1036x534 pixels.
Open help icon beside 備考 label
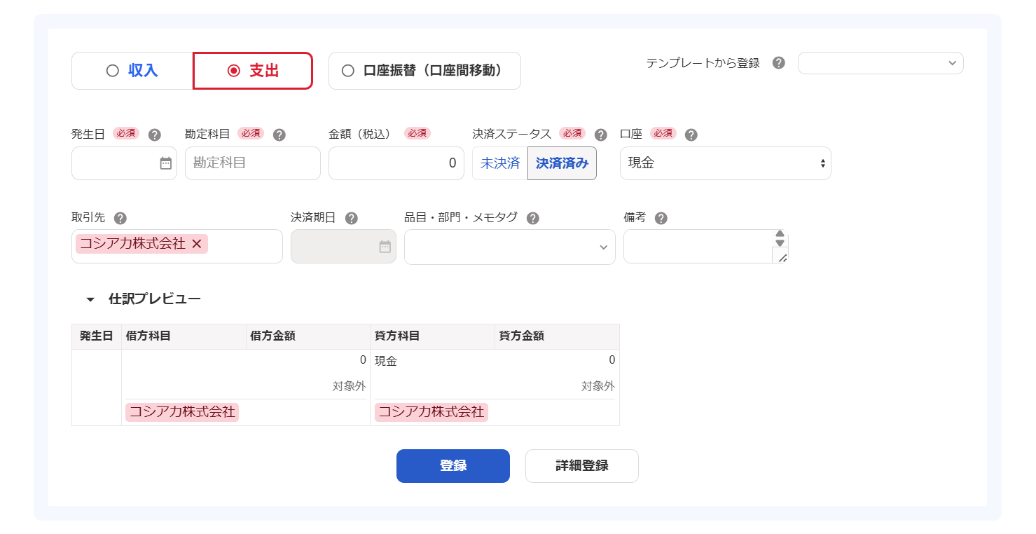661,218
